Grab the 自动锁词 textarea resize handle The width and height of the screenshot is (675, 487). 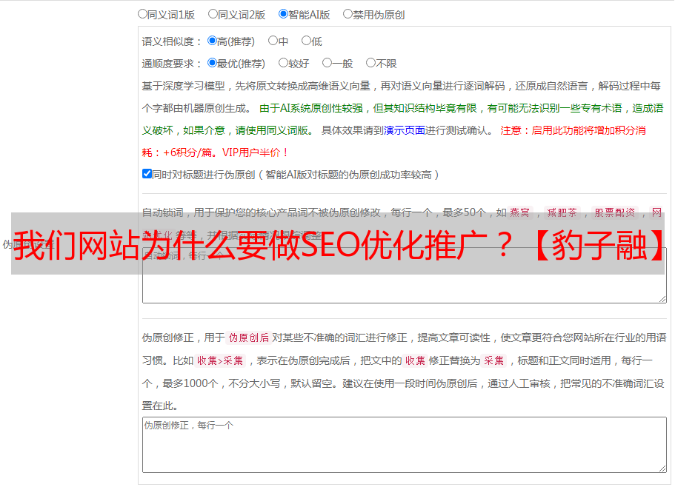(662, 299)
